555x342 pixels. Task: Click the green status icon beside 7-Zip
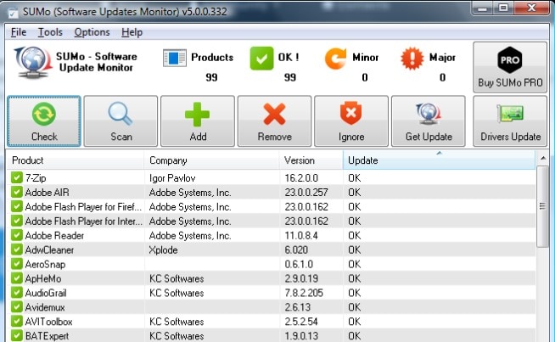(17, 177)
